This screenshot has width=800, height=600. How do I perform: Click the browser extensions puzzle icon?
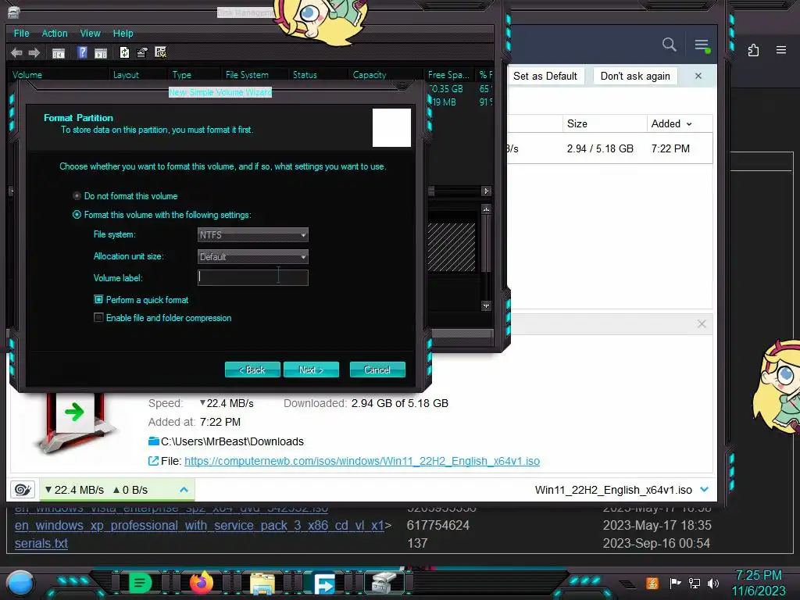(x=753, y=50)
